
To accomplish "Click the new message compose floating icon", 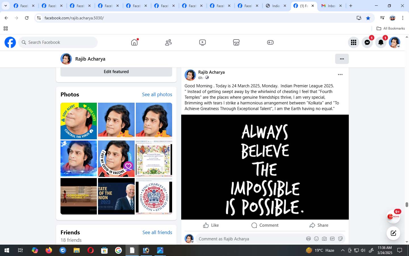I will click(393, 233).
